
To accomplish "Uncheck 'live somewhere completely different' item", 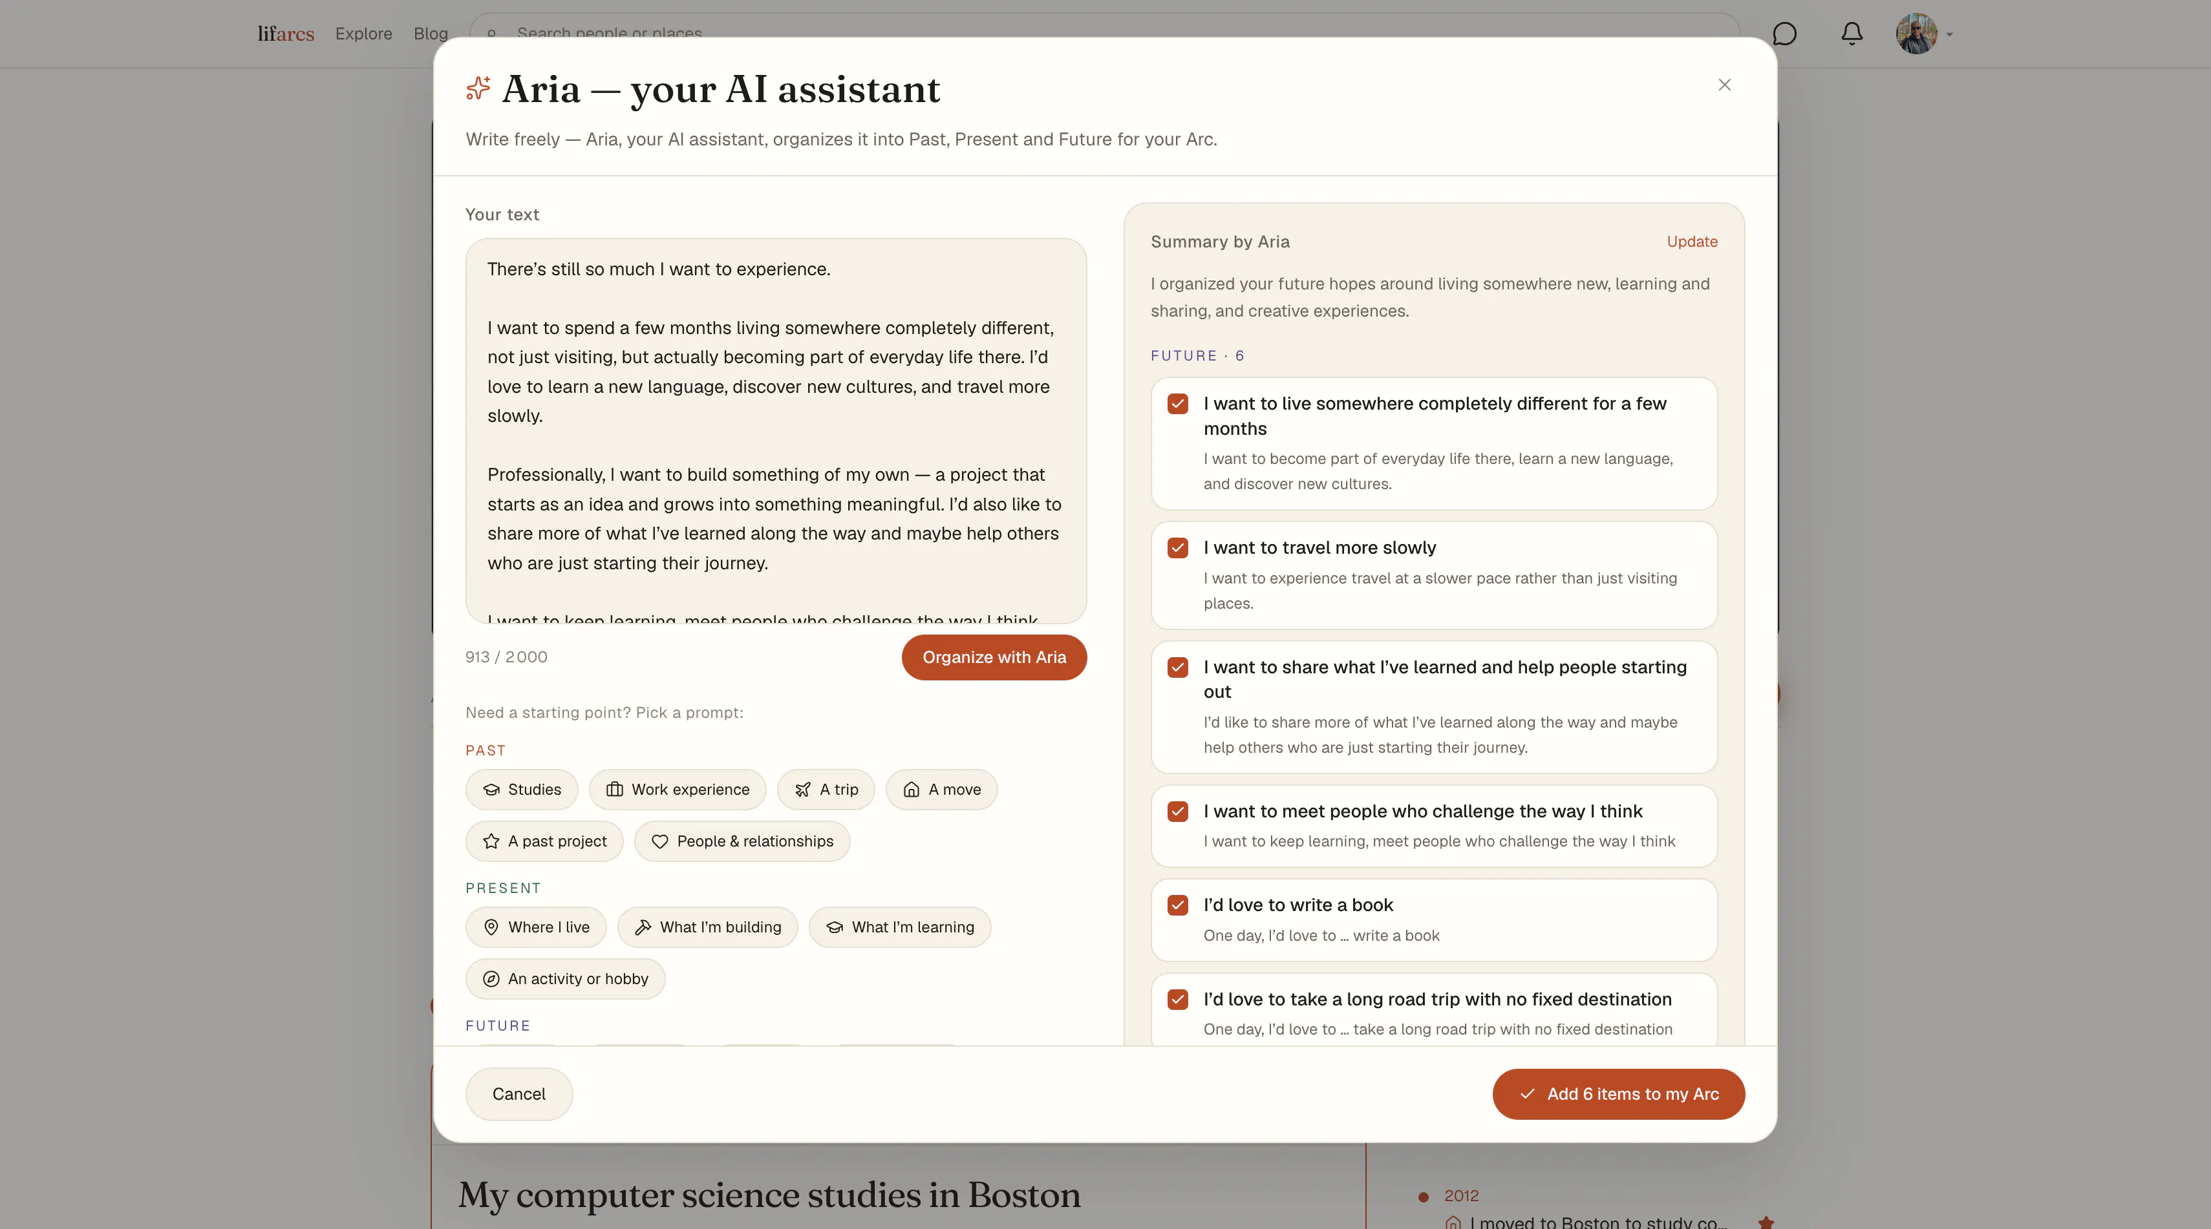I will coord(1178,404).
